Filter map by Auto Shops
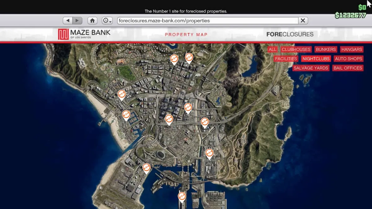Viewport: 372px width, 209px height. [348, 59]
